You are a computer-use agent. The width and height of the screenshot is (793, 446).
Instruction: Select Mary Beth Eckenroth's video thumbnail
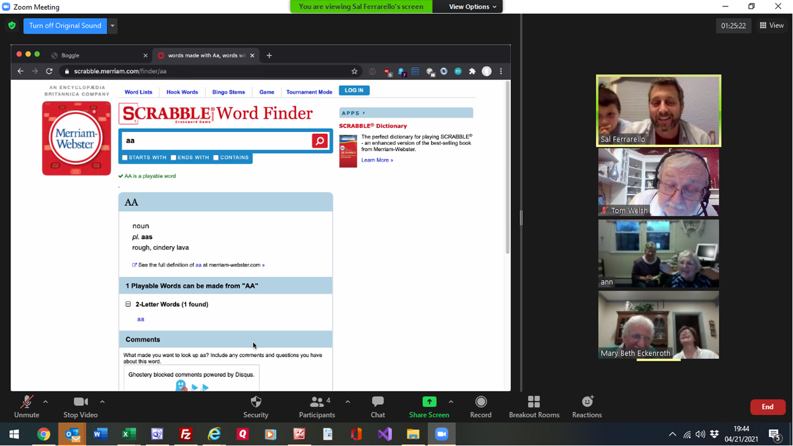coord(658,325)
